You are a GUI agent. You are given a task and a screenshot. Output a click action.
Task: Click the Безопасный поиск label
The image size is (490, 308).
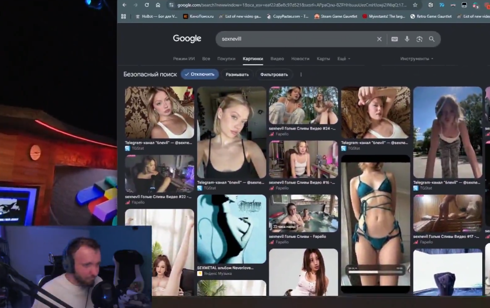(150, 74)
